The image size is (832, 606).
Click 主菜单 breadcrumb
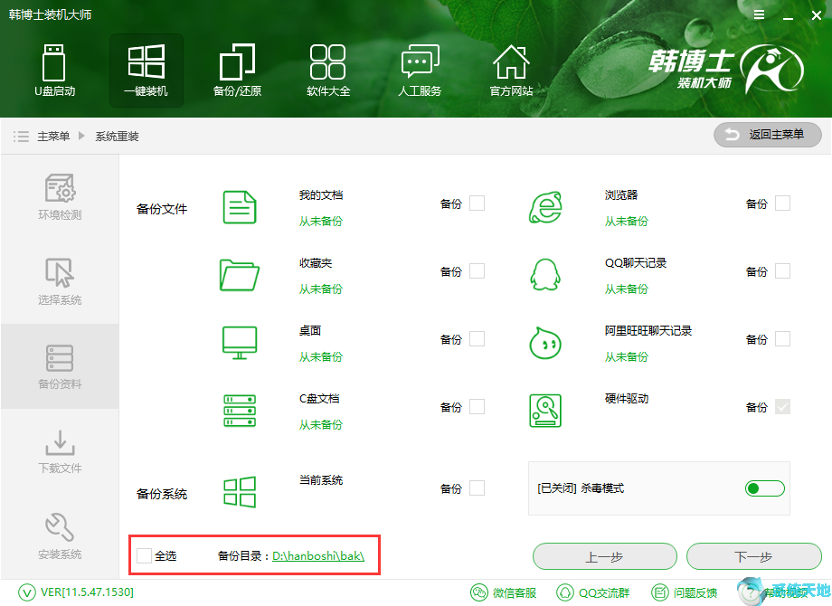(x=53, y=137)
